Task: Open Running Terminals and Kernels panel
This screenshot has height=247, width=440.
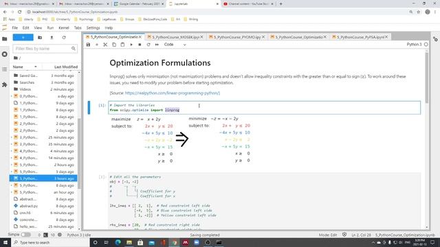Action: [x=5, y=54]
